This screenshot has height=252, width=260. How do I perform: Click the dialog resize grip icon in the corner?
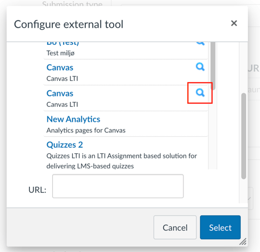click(x=243, y=241)
